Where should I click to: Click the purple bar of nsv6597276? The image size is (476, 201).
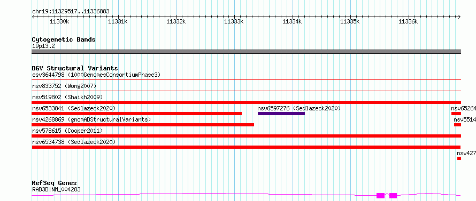coord(281,114)
